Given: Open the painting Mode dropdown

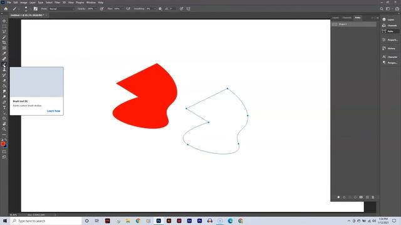Looking at the screenshot, I should click(61, 9).
